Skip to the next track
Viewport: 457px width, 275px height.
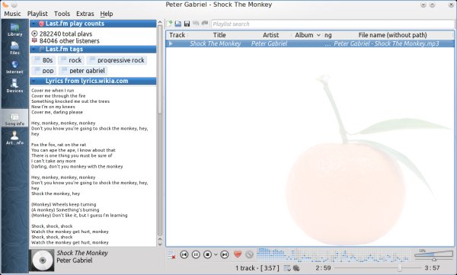[225, 254]
